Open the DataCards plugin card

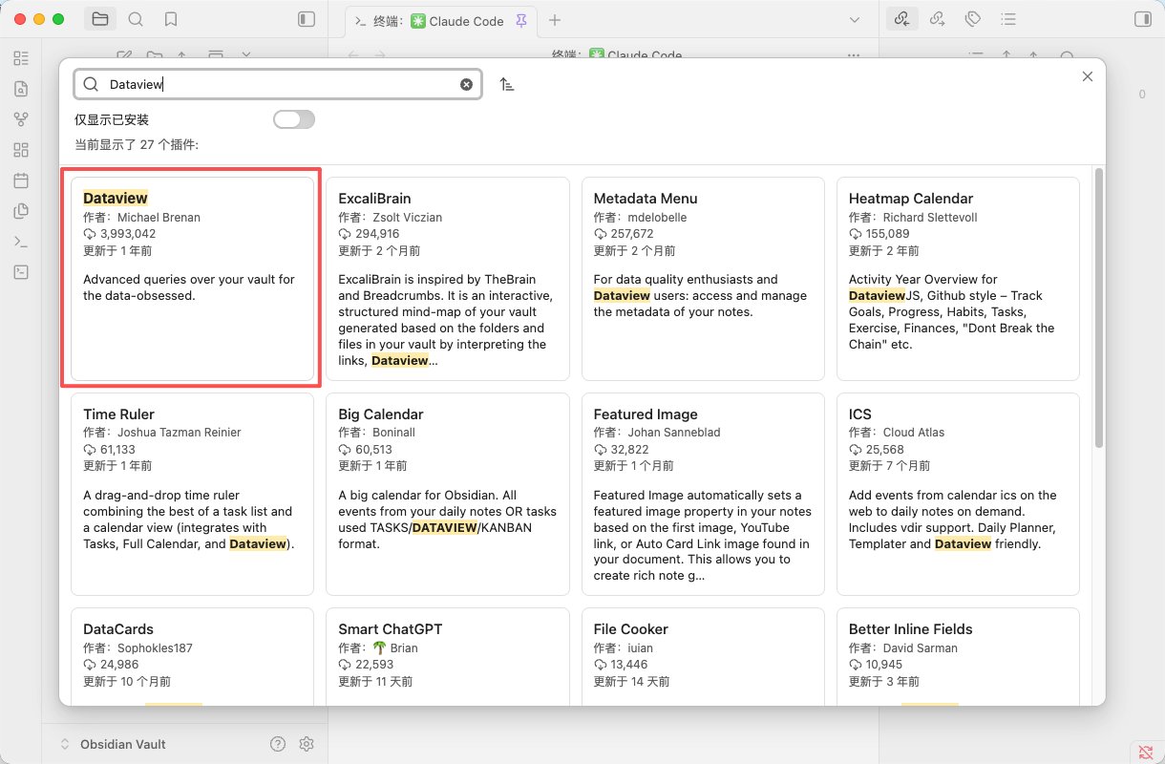coord(192,657)
